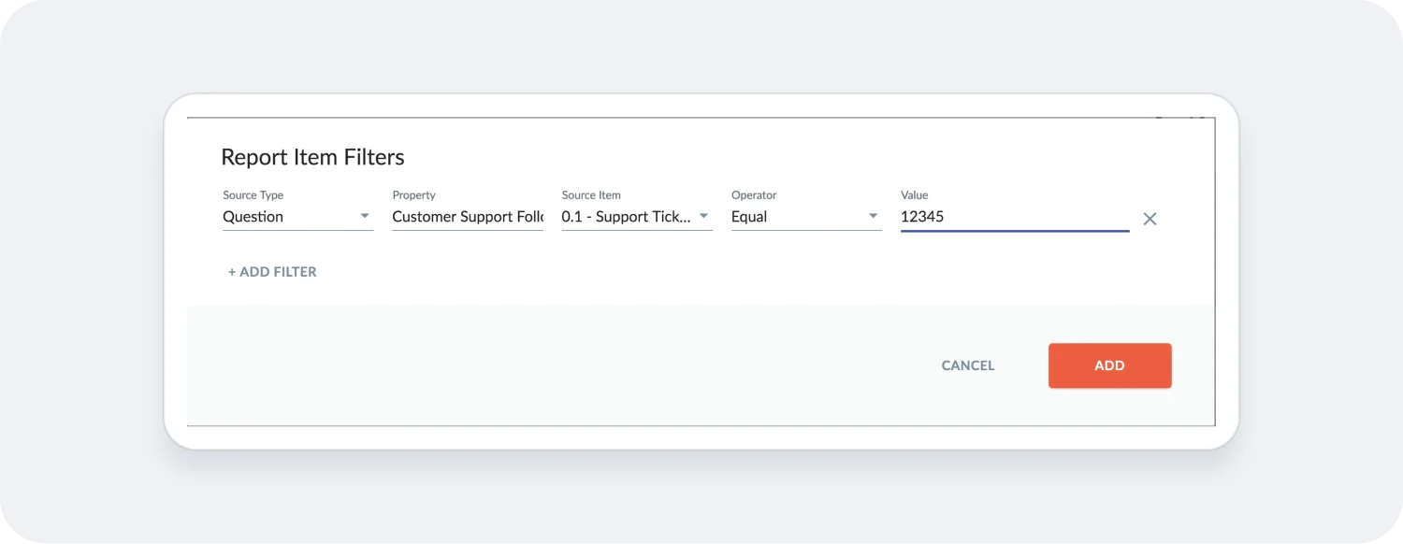
Task: Click the Value label above the input
Action: [x=914, y=194]
